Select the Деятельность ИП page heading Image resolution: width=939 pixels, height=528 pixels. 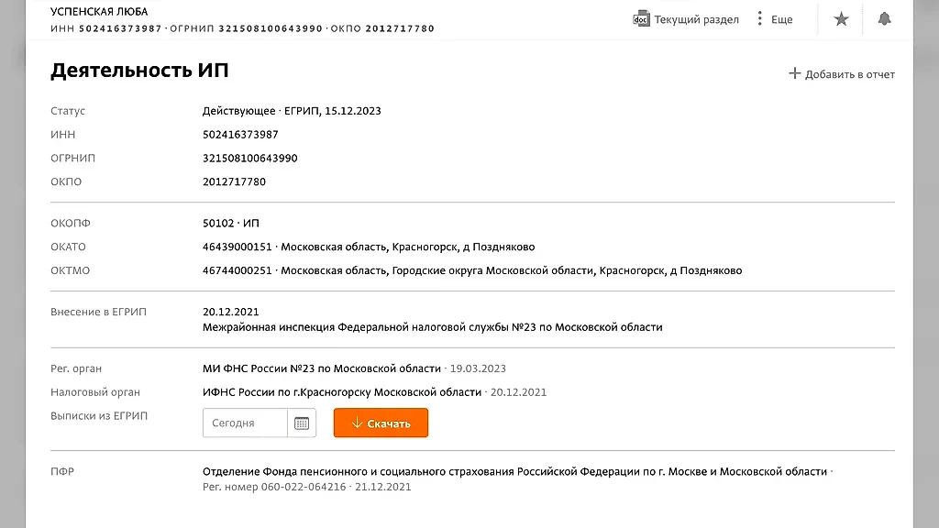pyautogui.click(x=139, y=70)
